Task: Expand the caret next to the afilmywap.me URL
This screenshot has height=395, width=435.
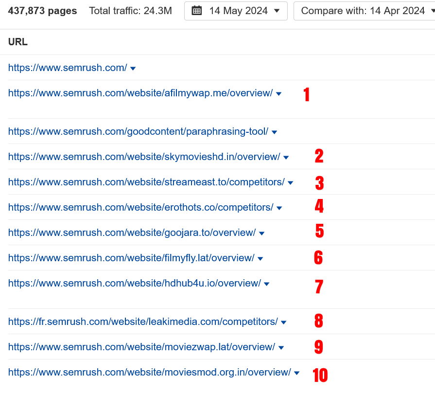Action: tap(278, 94)
